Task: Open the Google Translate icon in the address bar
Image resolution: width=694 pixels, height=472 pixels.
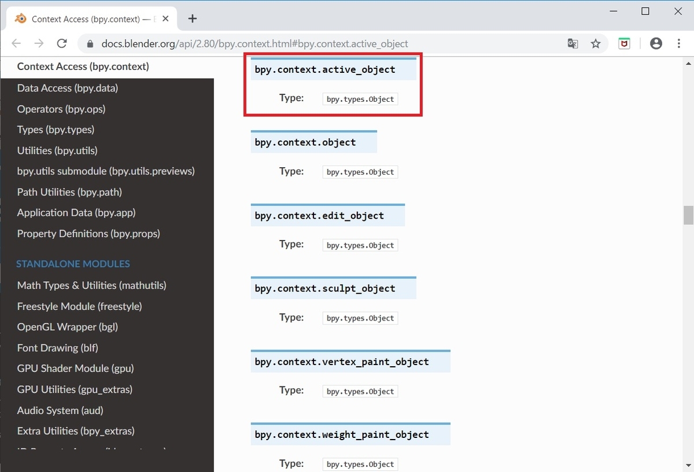Action: tap(573, 43)
